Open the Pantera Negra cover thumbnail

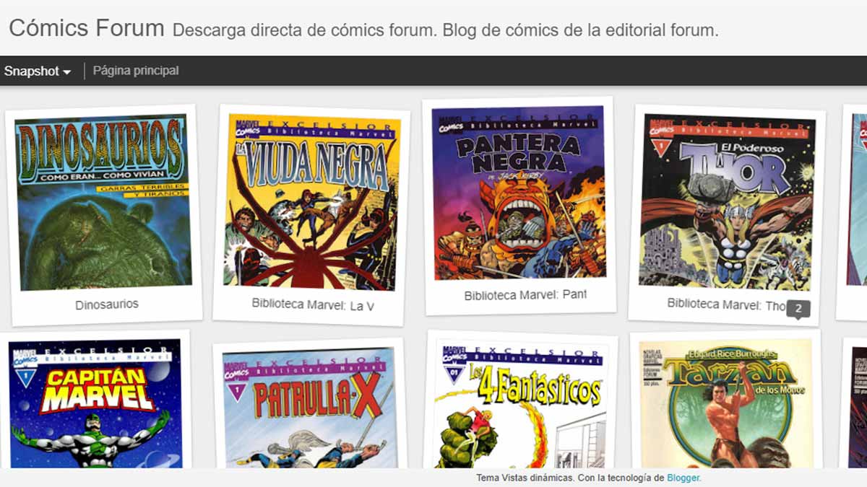pyautogui.click(x=518, y=193)
